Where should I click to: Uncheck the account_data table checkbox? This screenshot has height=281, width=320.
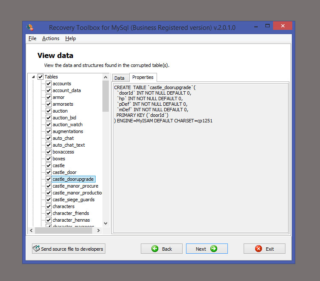49,90
